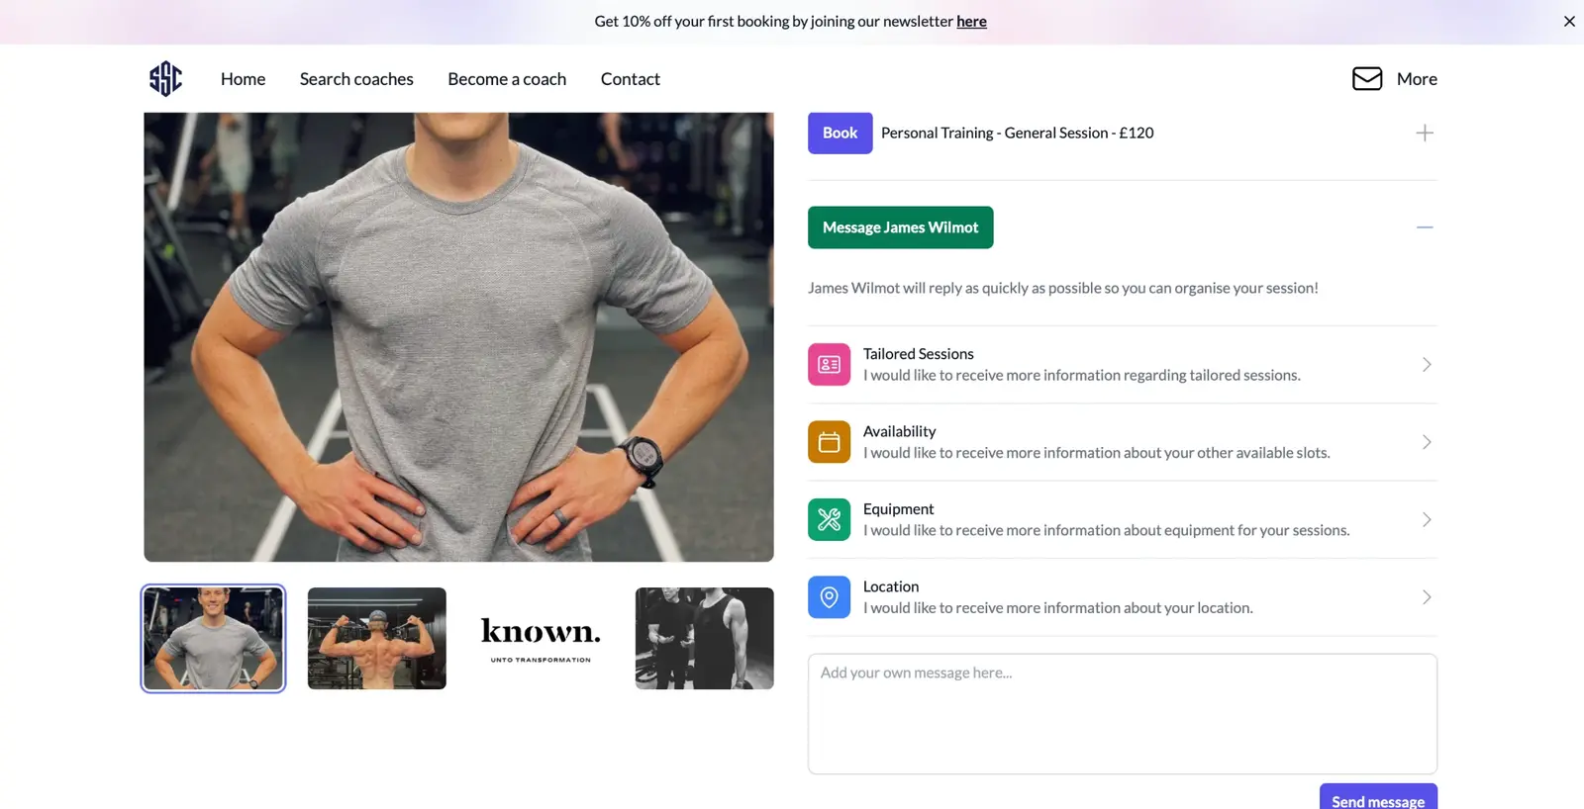Select the black-and-white group photo thumbnail
Image resolution: width=1584 pixels, height=809 pixels.
tap(705, 638)
